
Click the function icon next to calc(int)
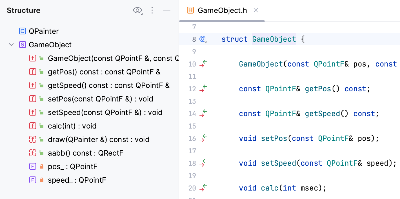pos(32,126)
